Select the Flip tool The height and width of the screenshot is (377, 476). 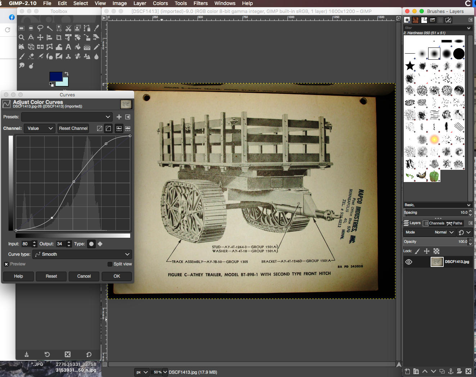pyautogui.click(x=40, y=47)
